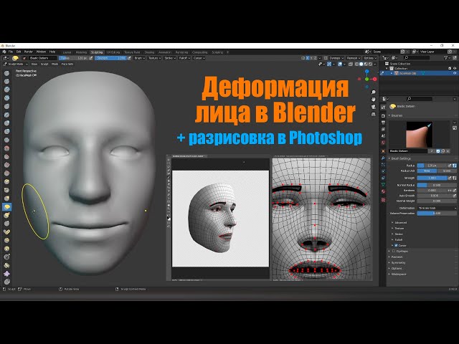Open the Active Tool properties tab
459x344 pixels.
coord(383,107)
